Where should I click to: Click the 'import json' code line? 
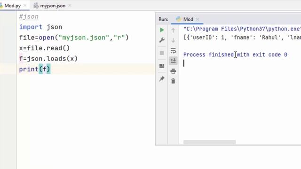[40, 27]
